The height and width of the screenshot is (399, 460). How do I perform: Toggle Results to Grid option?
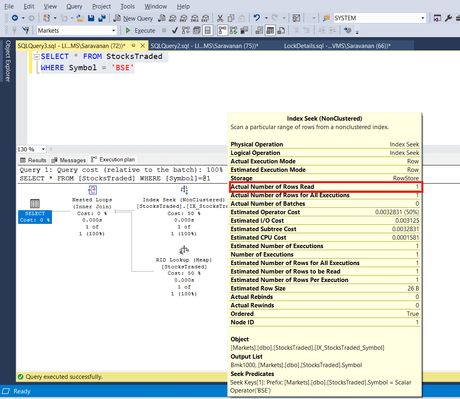[270, 31]
